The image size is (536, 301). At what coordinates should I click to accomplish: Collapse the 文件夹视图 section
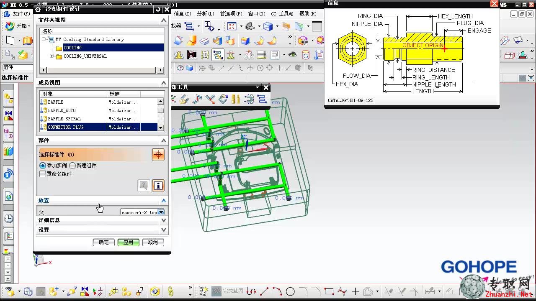click(164, 20)
